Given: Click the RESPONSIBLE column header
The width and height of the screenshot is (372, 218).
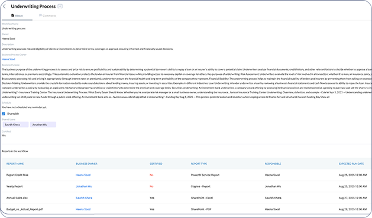Looking at the screenshot, I should coord(273,164).
